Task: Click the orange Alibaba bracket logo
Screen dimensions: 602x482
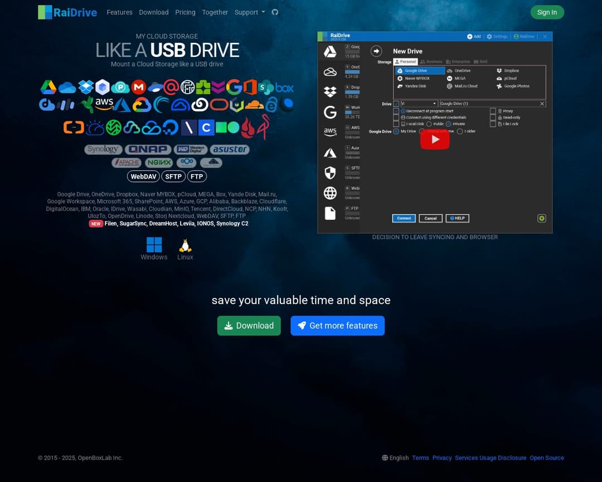Action: coord(74,127)
